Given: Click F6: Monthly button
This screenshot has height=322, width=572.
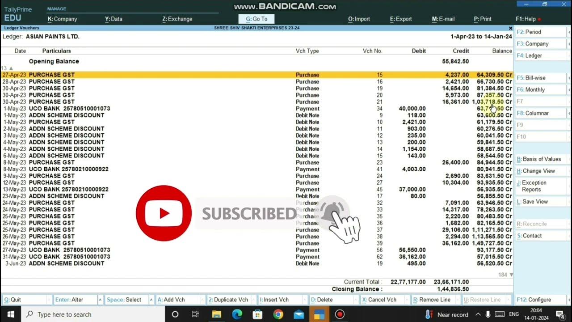Looking at the screenshot, I should (541, 89).
